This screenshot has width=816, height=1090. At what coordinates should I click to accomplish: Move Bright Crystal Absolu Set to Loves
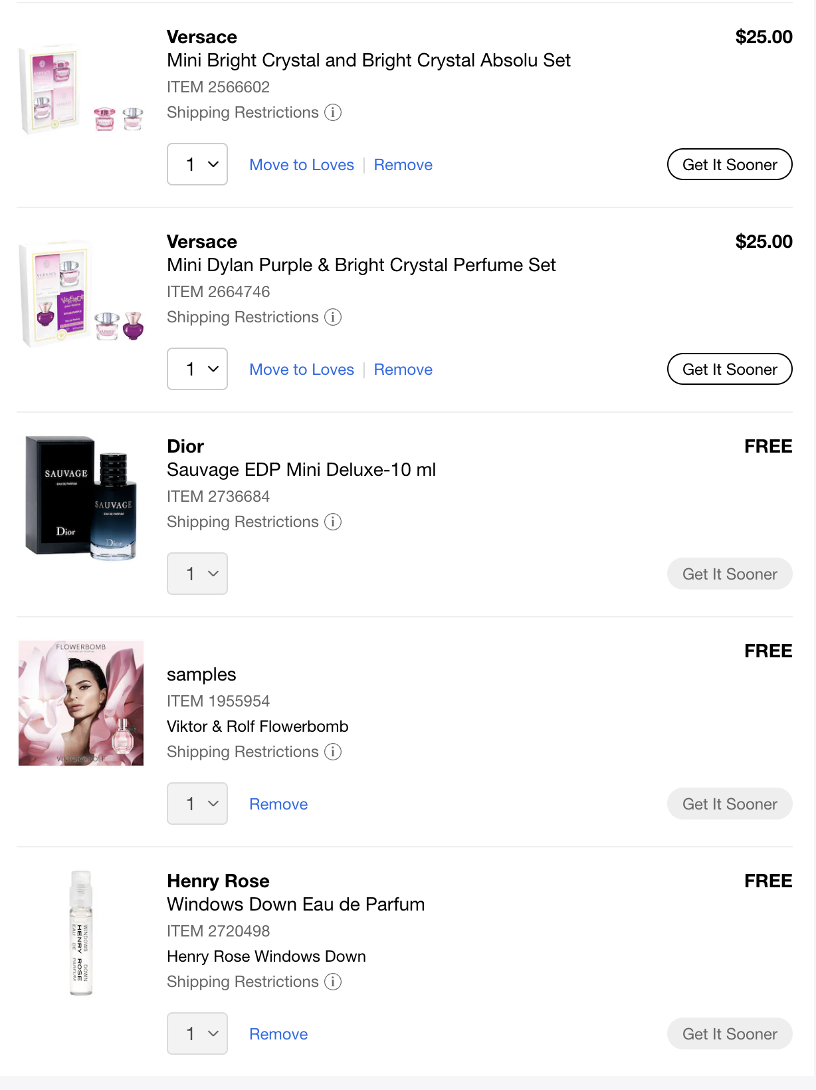click(x=302, y=165)
